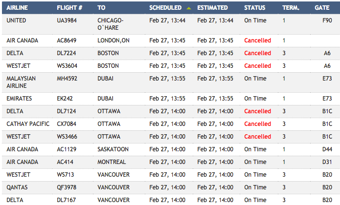Click the Cancelled status for CX7084
This screenshot has width=340, height=205.
[257, 124]
